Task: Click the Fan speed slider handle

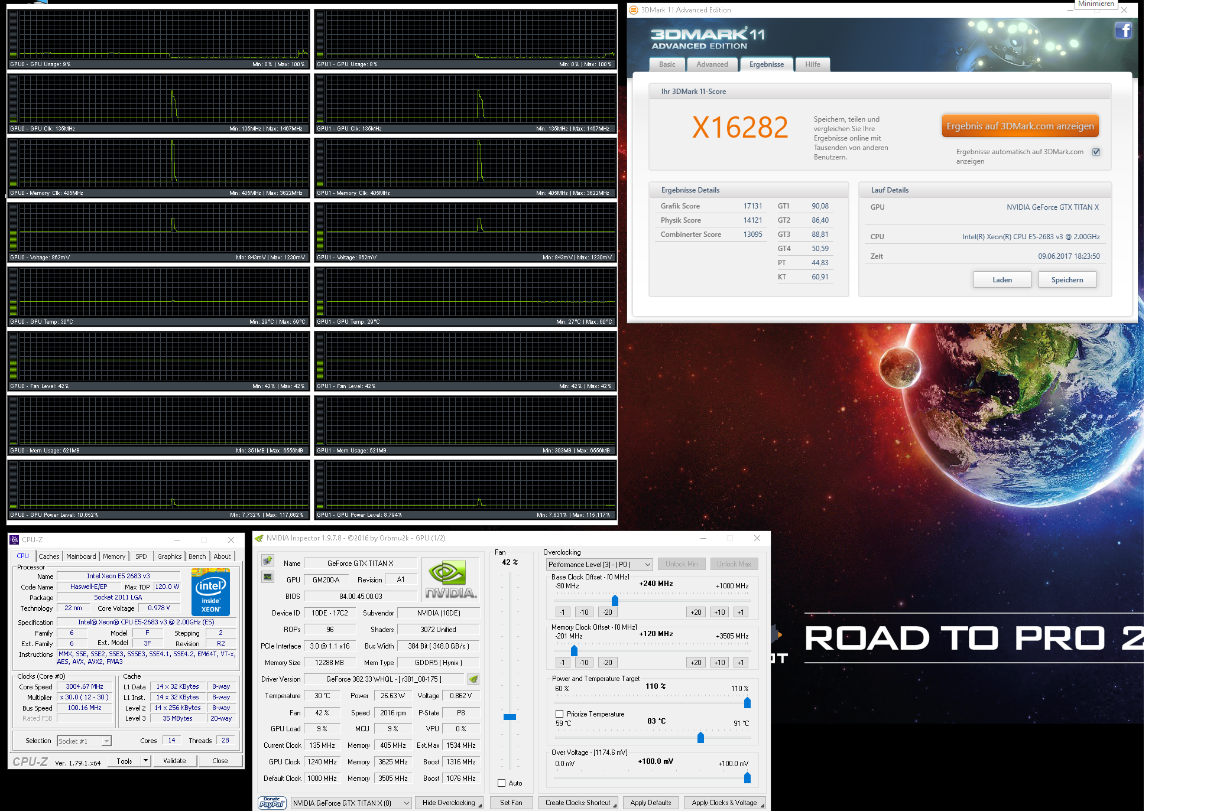Action: coord(510,717)
